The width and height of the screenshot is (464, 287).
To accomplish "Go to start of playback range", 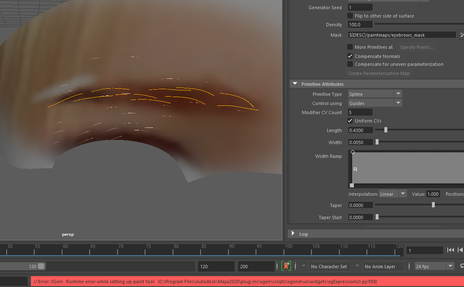I will coord(451,250).
